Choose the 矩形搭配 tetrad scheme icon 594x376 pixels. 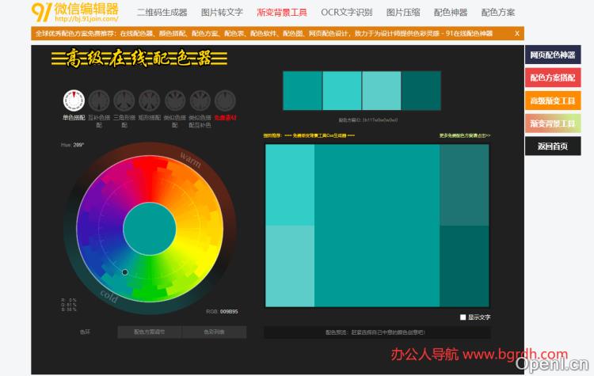click(150, 101)
